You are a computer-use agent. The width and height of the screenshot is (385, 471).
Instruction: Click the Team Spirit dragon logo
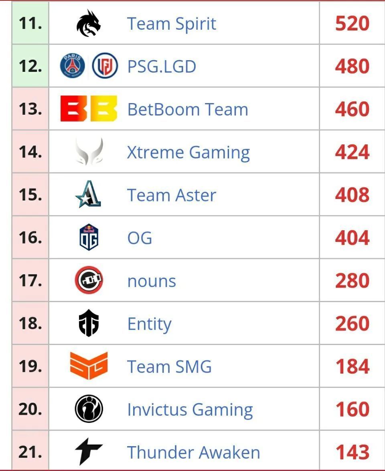[89, 23]
